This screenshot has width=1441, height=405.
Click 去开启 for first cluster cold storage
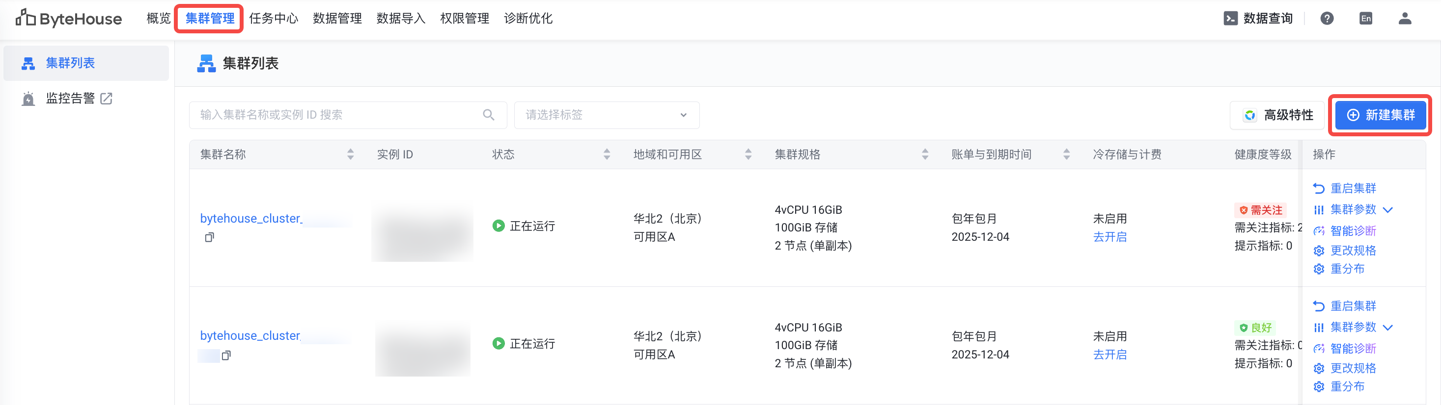(1109, 237)
